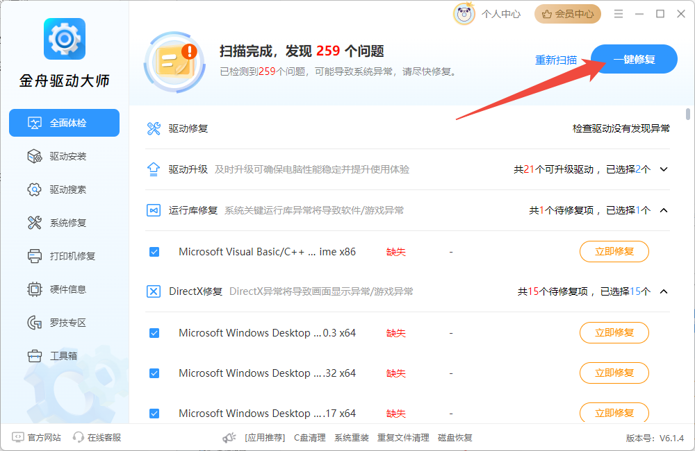Click 立即修复 for Visual Basic/C++ x86
695x451 pixels.
[614, 251]
